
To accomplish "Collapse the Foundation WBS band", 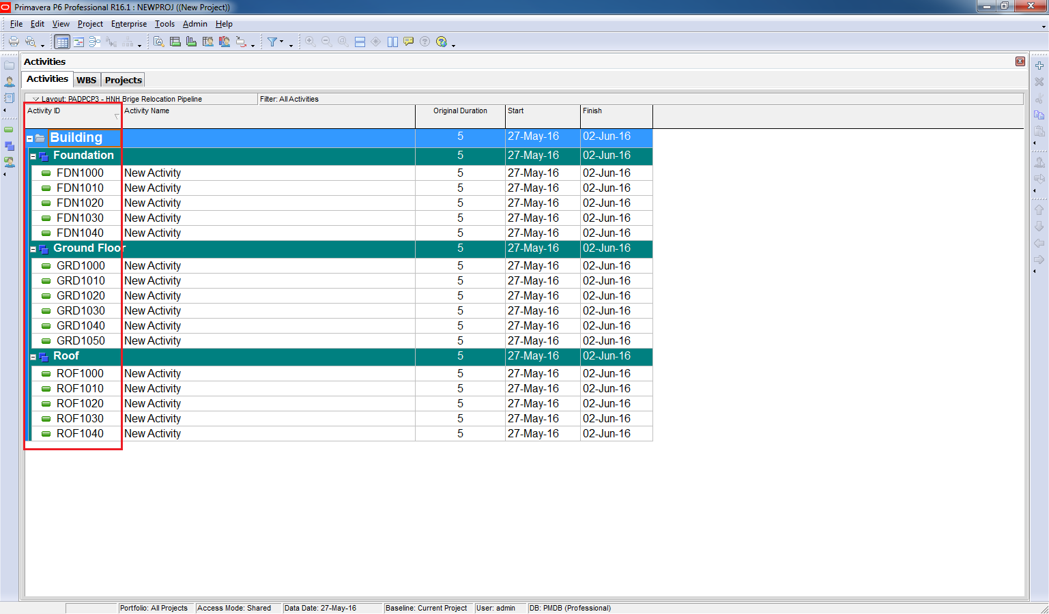I will pyautogui.click(x=33, y=156).
